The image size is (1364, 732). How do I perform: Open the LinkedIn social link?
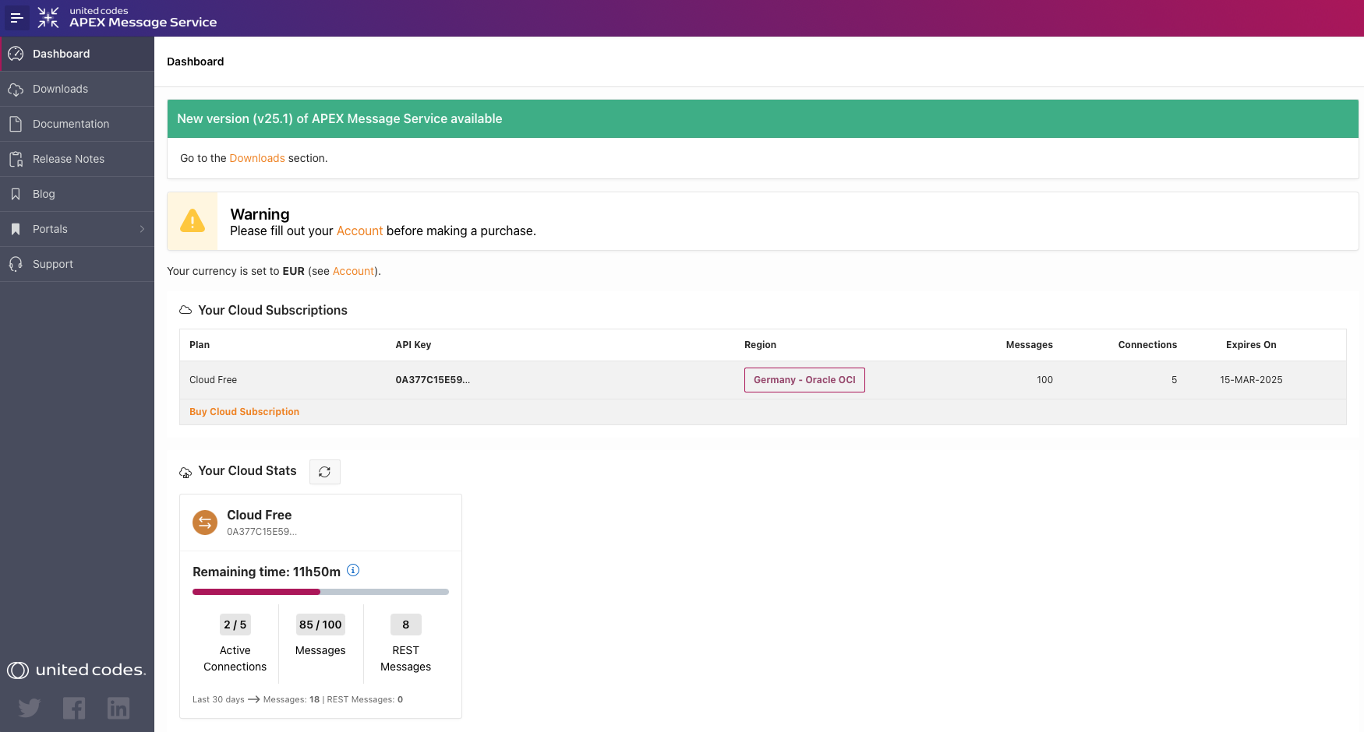(x=118, y=708)
